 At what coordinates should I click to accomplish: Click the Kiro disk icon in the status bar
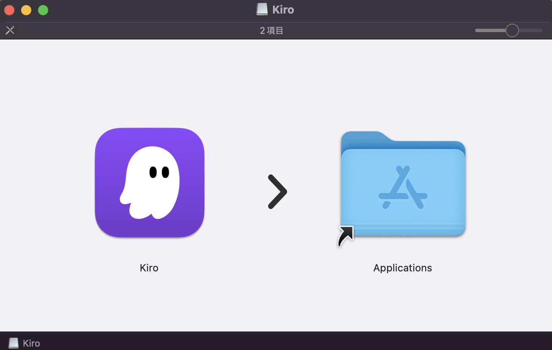14,342
